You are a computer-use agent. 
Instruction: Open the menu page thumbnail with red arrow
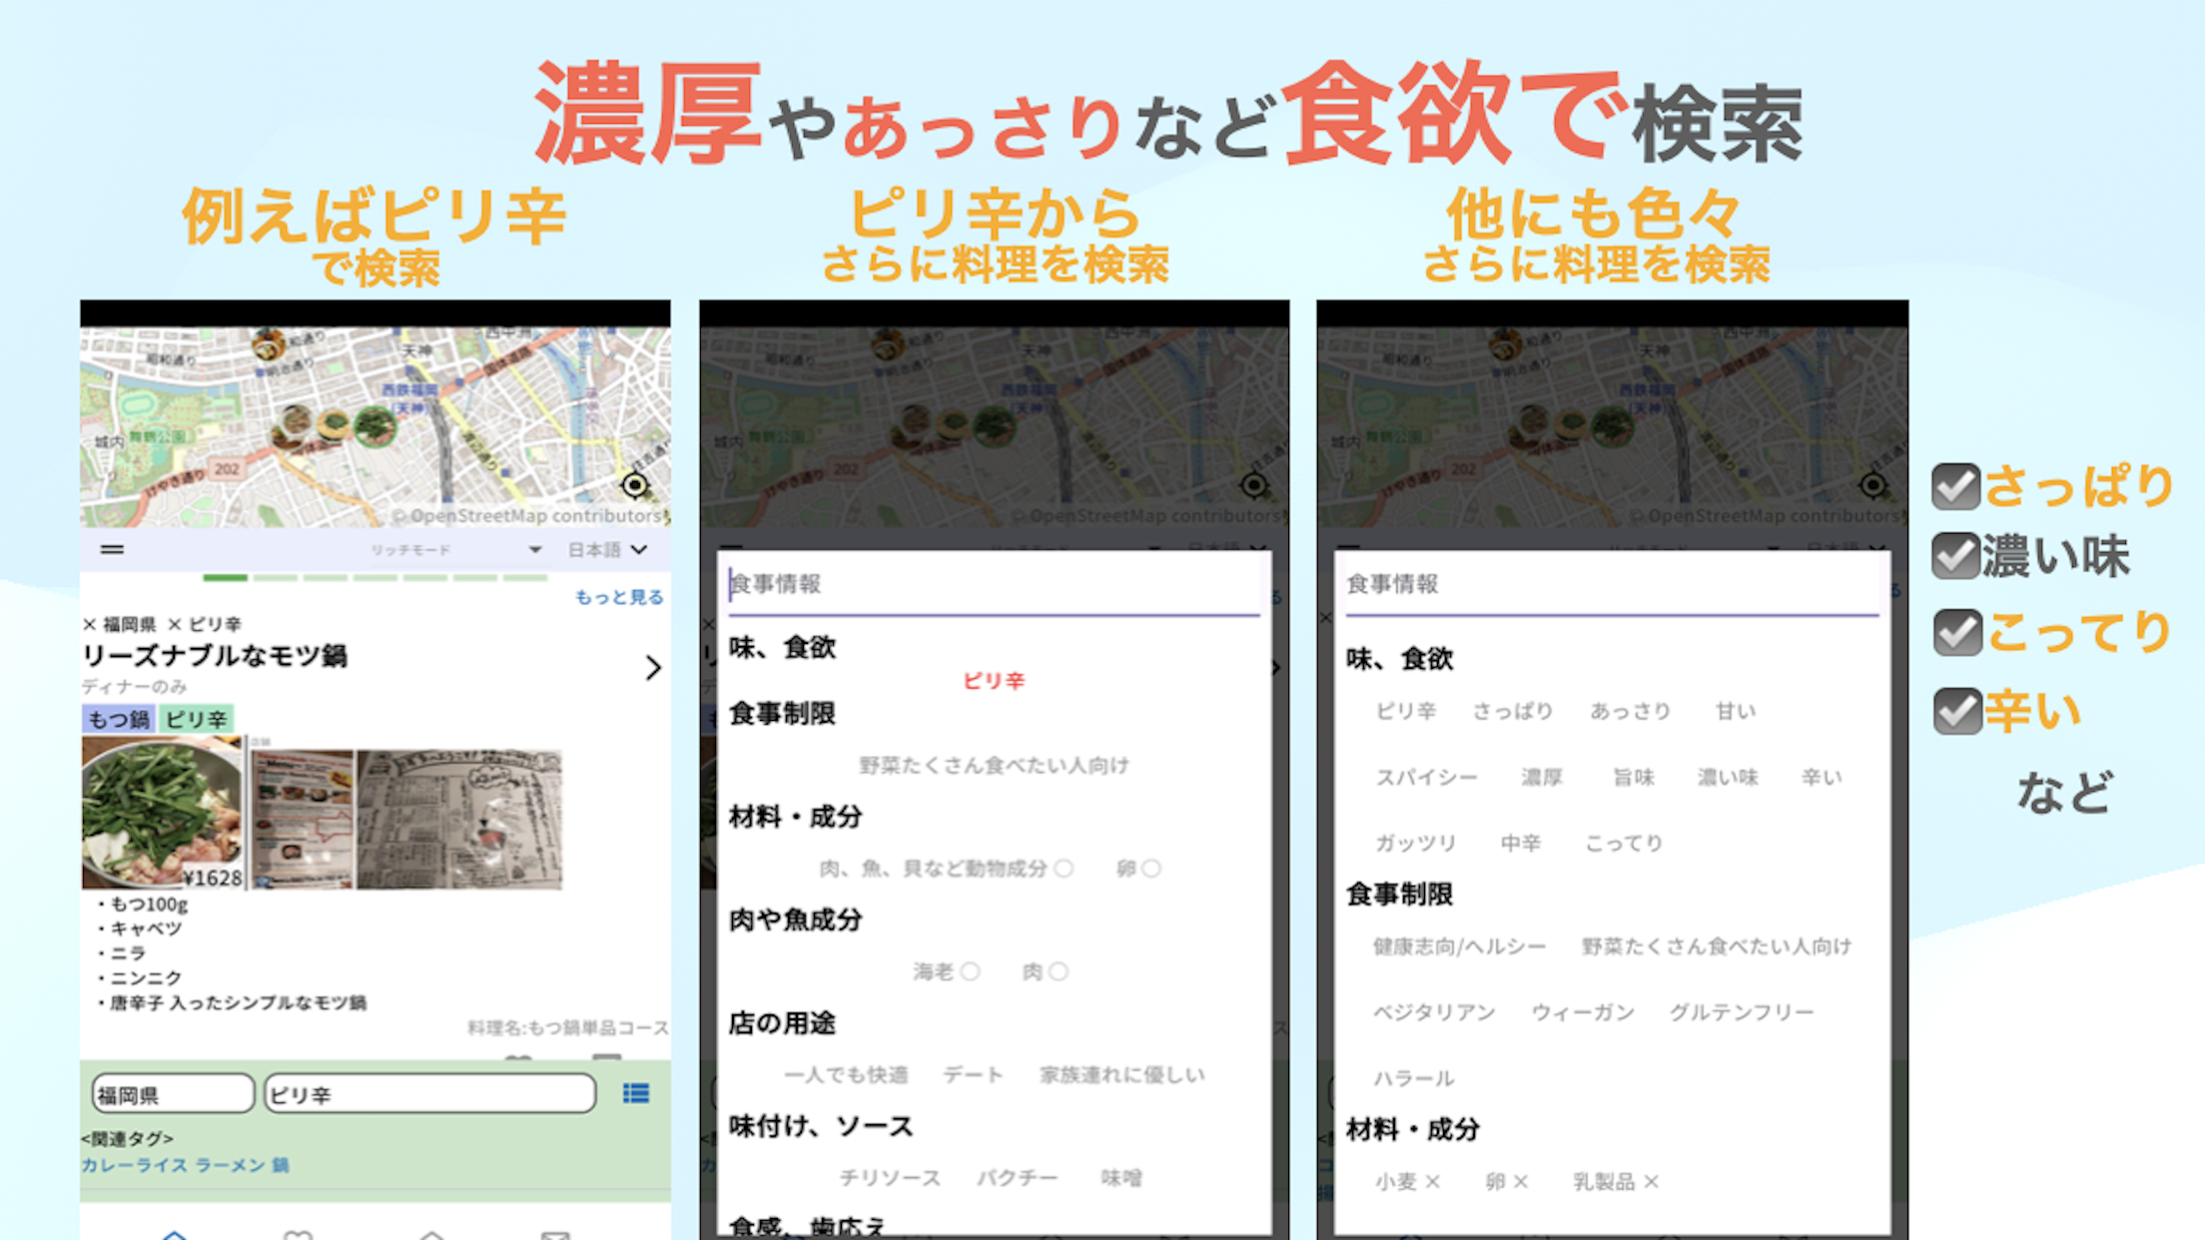302,819
